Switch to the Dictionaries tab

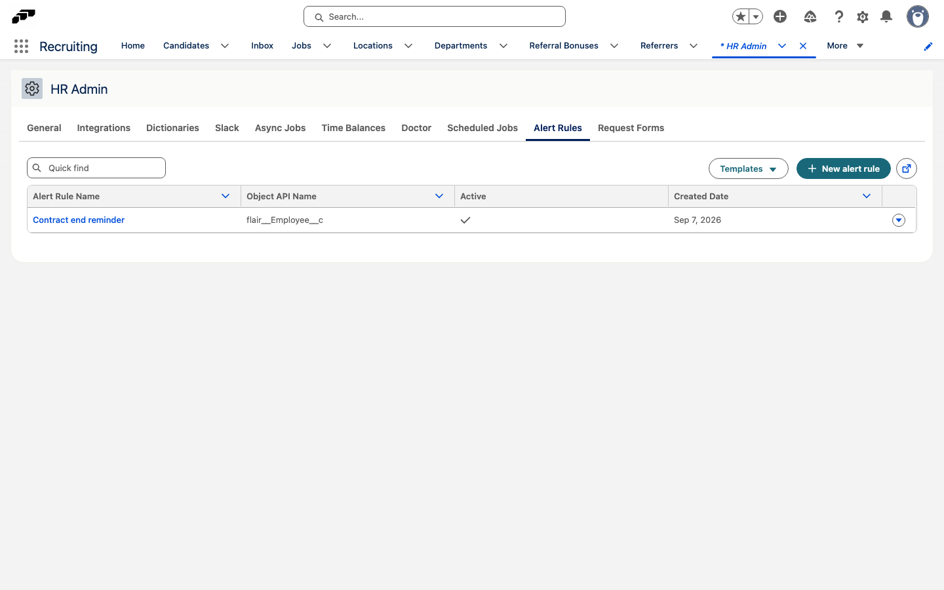point(172,128)
